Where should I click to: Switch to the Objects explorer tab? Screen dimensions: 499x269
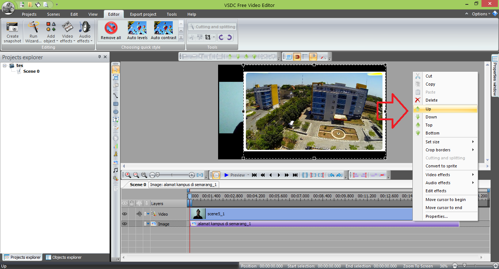pyautogui.click(x=64, y=257)
